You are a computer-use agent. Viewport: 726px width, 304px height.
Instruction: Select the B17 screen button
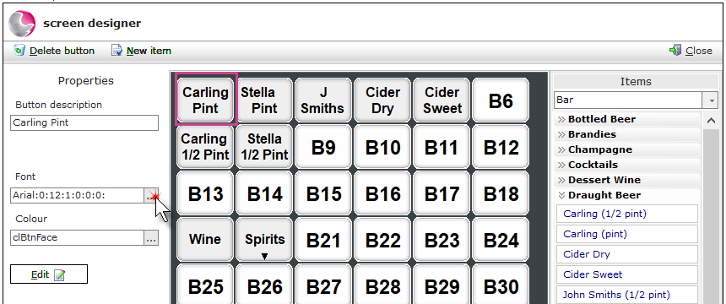point(442,193)
